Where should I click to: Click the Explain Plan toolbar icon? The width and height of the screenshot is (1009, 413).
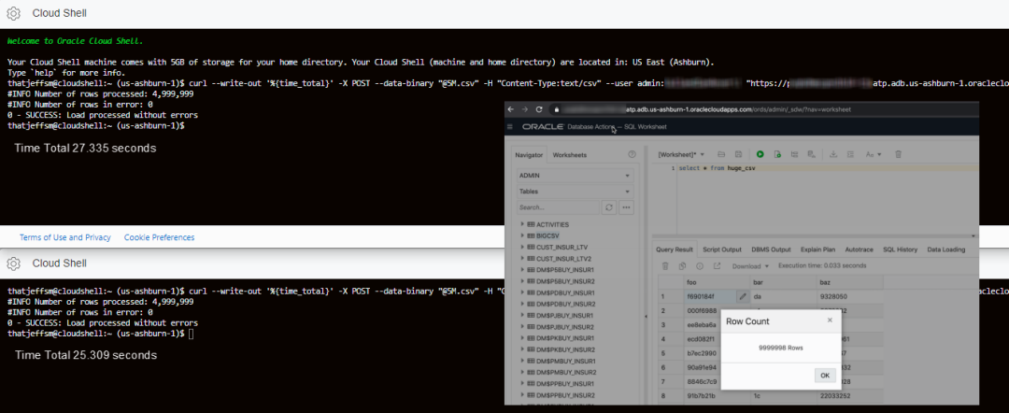795,154
